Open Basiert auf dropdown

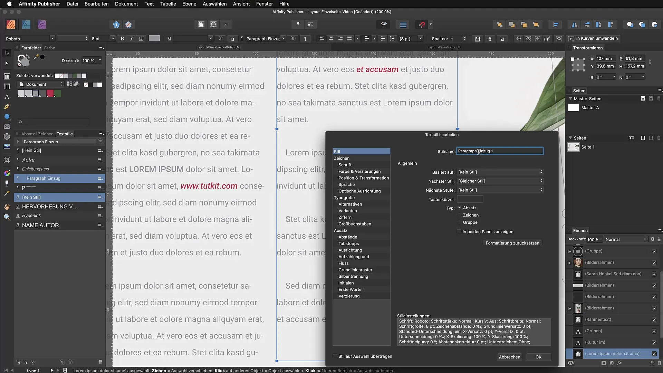coord(500,172)
